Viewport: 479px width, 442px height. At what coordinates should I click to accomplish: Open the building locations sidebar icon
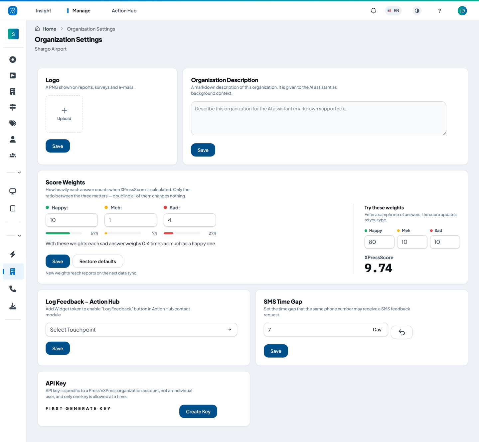pyautogui.click(x=13, y=91)
